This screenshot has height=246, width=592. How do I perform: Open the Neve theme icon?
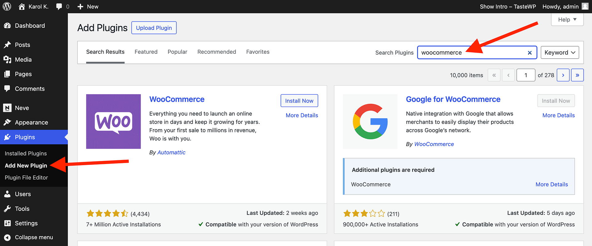(x=7, y=108)
